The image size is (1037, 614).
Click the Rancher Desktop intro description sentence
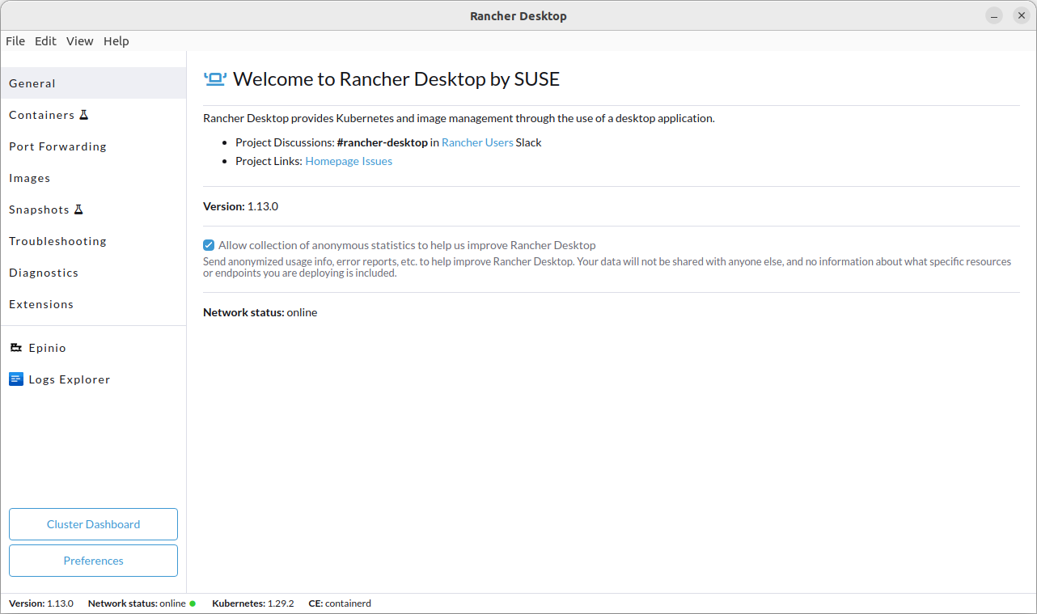coord(459,118)
